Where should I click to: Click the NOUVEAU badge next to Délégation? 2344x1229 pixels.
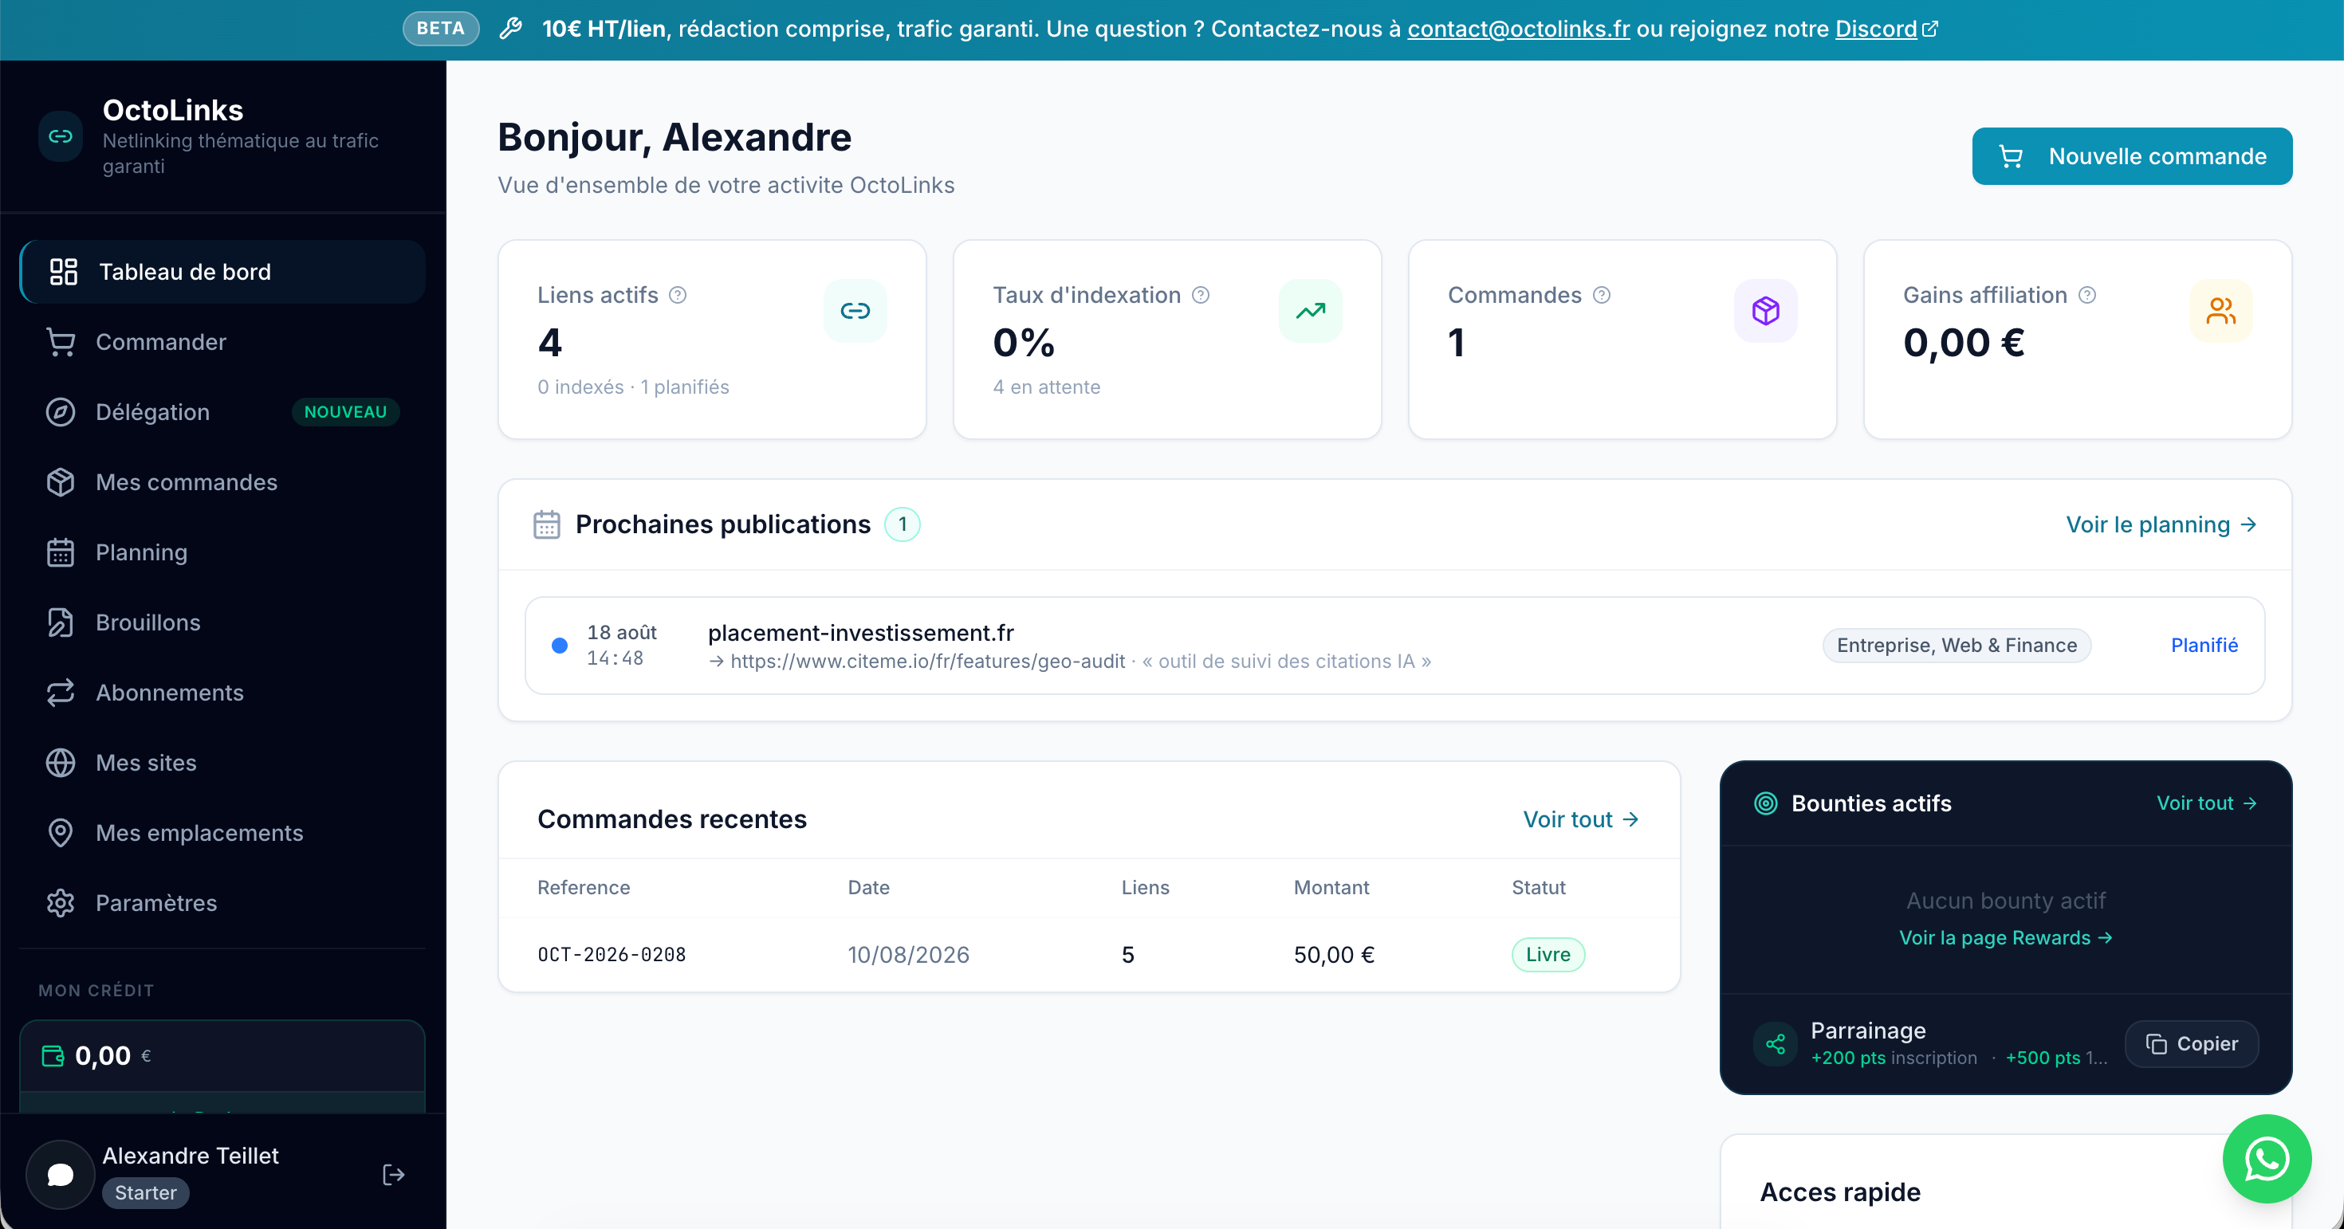(345, 412)
